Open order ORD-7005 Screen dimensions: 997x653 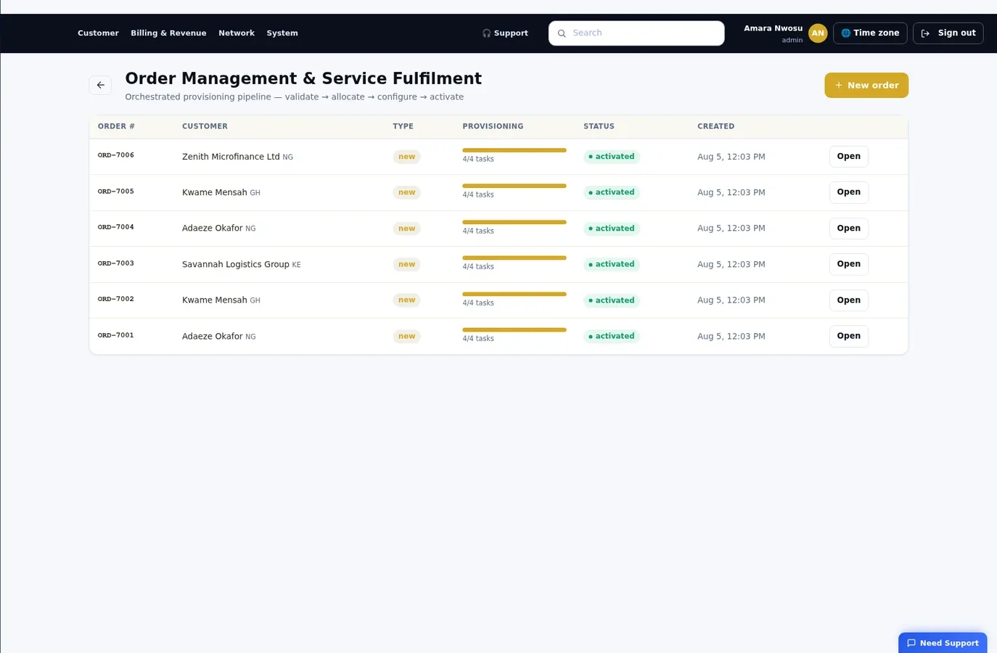[849, 192]
